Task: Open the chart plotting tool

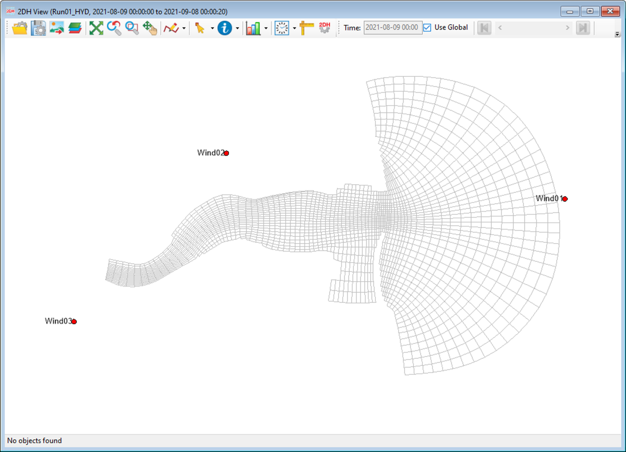Action: click(254, 28)
